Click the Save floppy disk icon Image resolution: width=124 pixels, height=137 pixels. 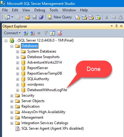[34, 17]
